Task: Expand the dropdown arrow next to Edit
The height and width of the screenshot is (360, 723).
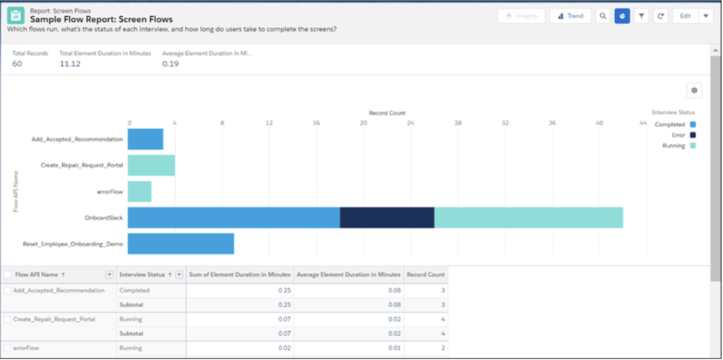Action: 705,16
